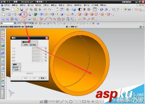This screenshot has width=145, height=104.
Task: Open the selection filter type dropdown
Action: (x=15, y=23)
